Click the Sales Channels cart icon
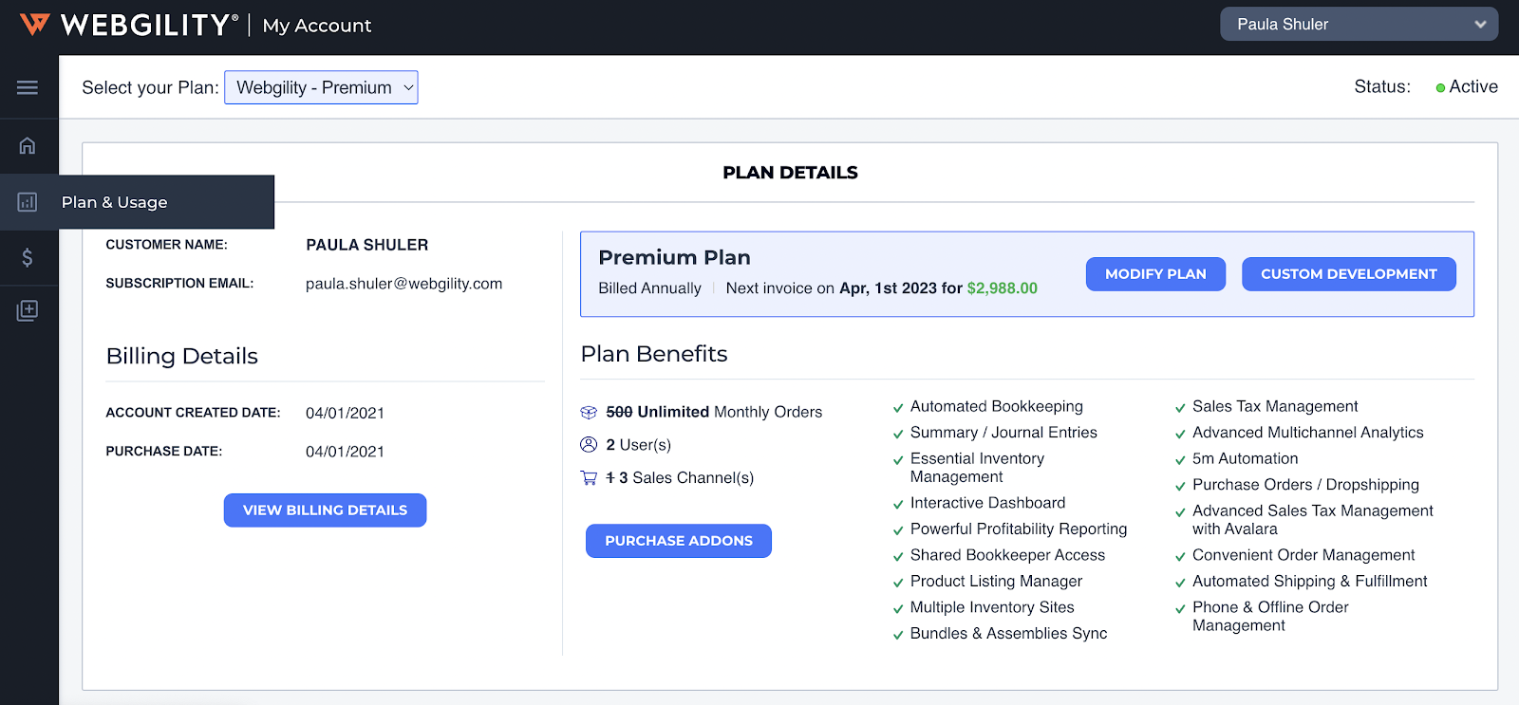This screenshot has width=1519, height=705. [589, 478]
